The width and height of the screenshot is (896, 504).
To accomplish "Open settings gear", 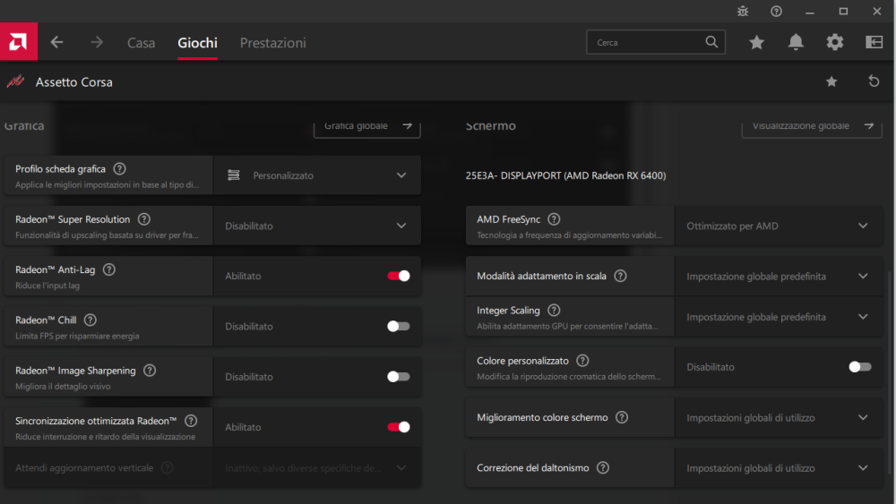I will coord(835,42).
